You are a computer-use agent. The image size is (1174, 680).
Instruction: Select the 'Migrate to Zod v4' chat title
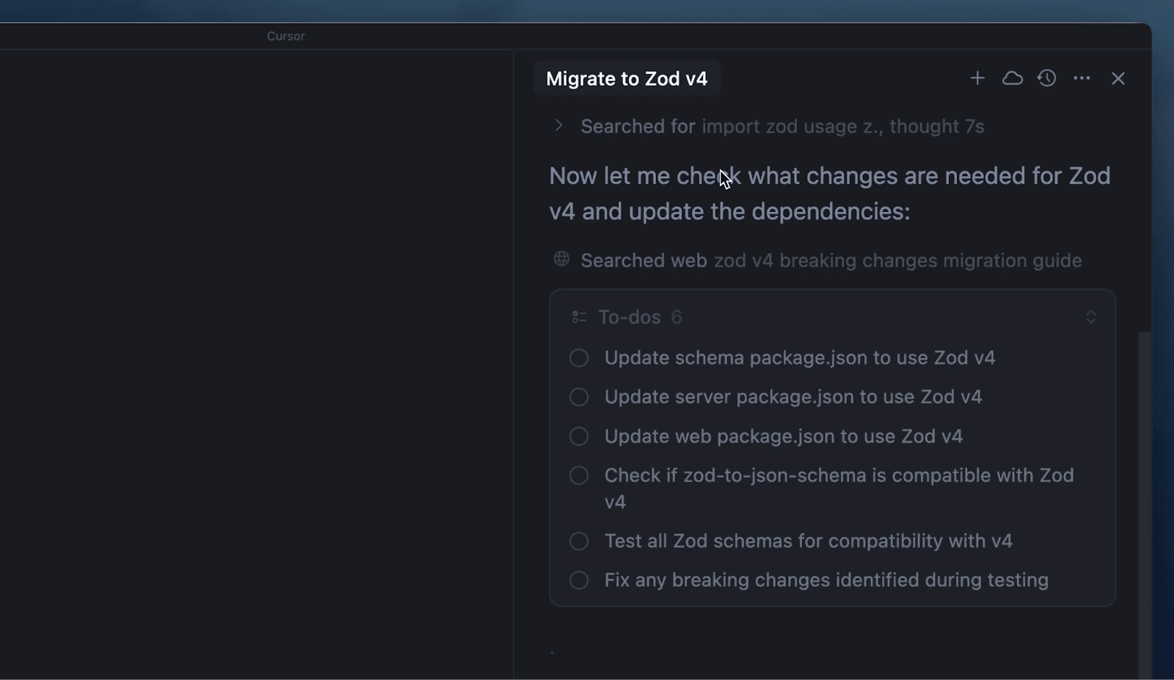click(627, 78)
